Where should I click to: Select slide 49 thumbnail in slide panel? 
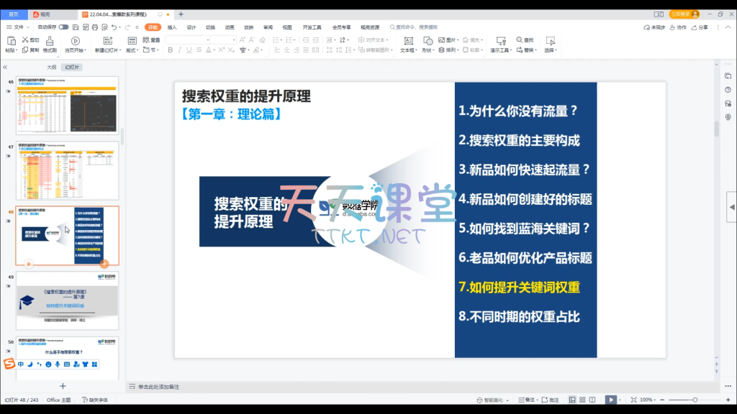click(x=67, y=300)
